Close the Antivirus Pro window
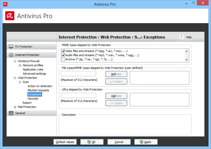Viewport: 211px width, 149px height. pyautogui.click(x=203, y=3)
